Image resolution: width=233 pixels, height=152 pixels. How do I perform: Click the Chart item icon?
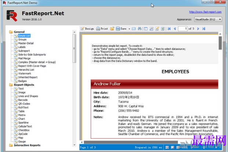coord(16,119)
